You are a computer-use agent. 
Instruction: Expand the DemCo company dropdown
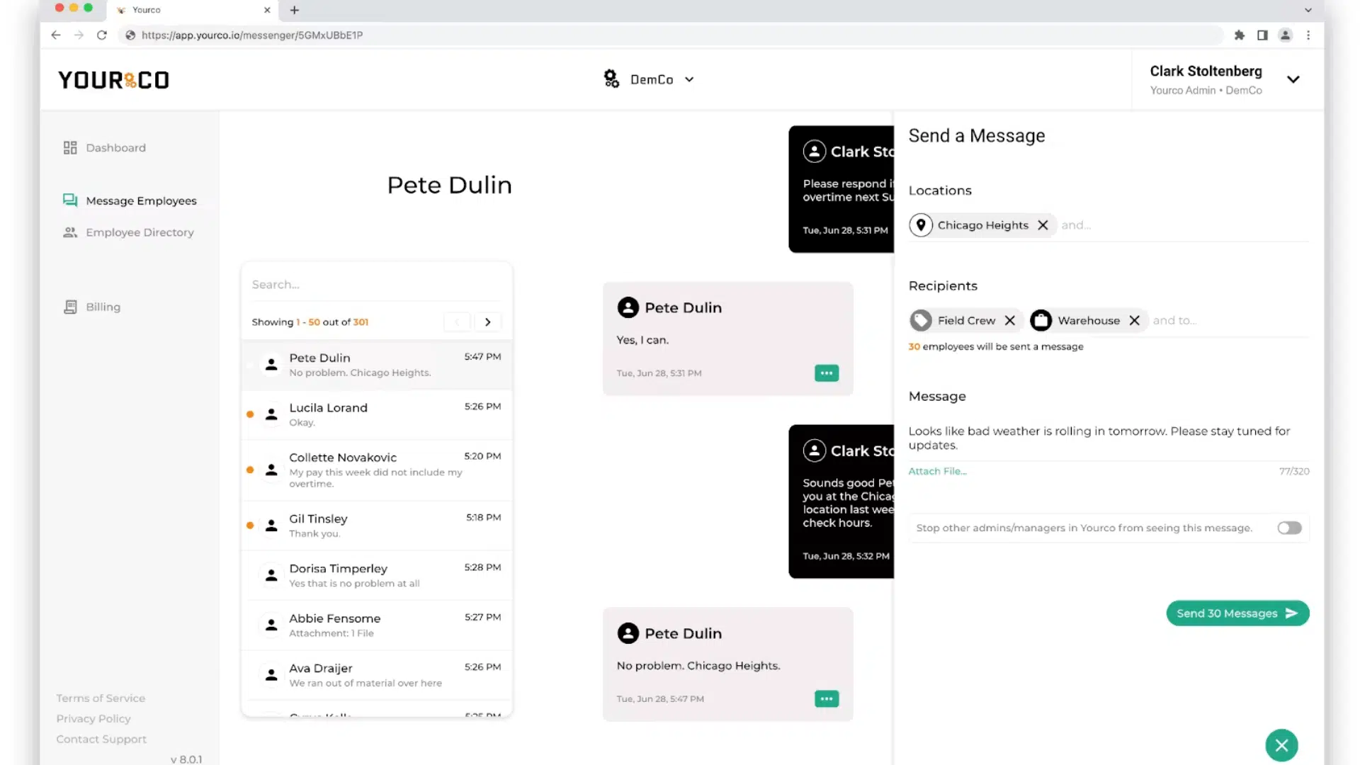tap(689, 79)
